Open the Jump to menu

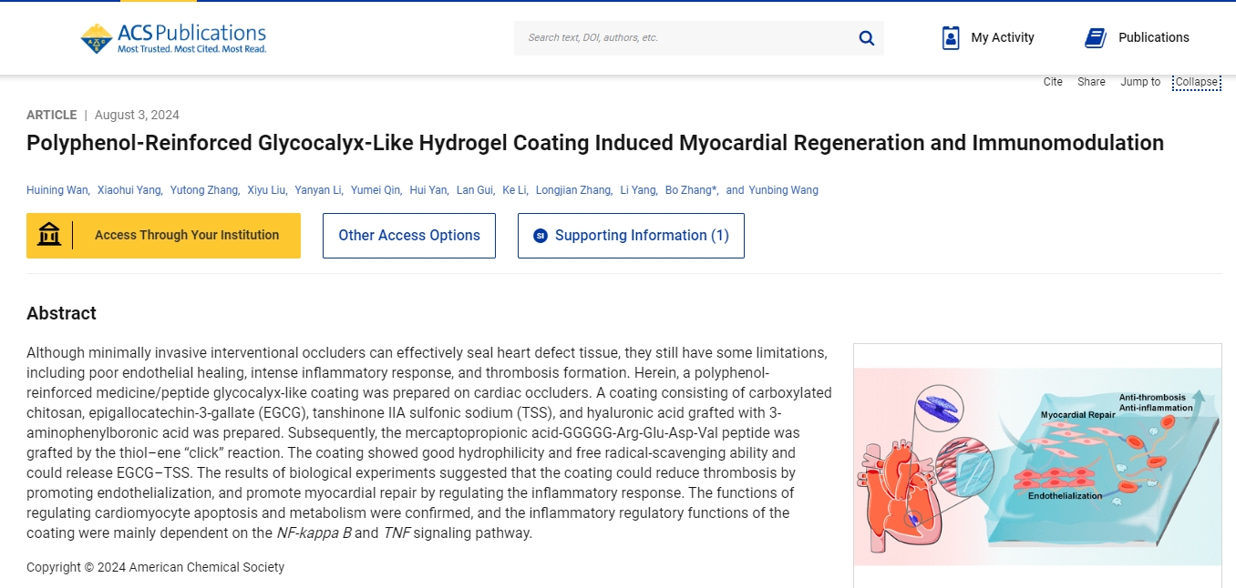tap(1140, 82)
